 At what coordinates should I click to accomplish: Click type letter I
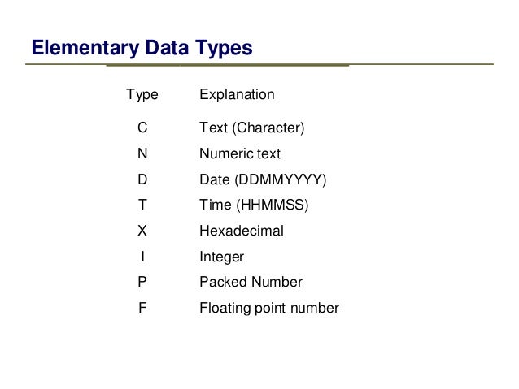click(142, 256)
